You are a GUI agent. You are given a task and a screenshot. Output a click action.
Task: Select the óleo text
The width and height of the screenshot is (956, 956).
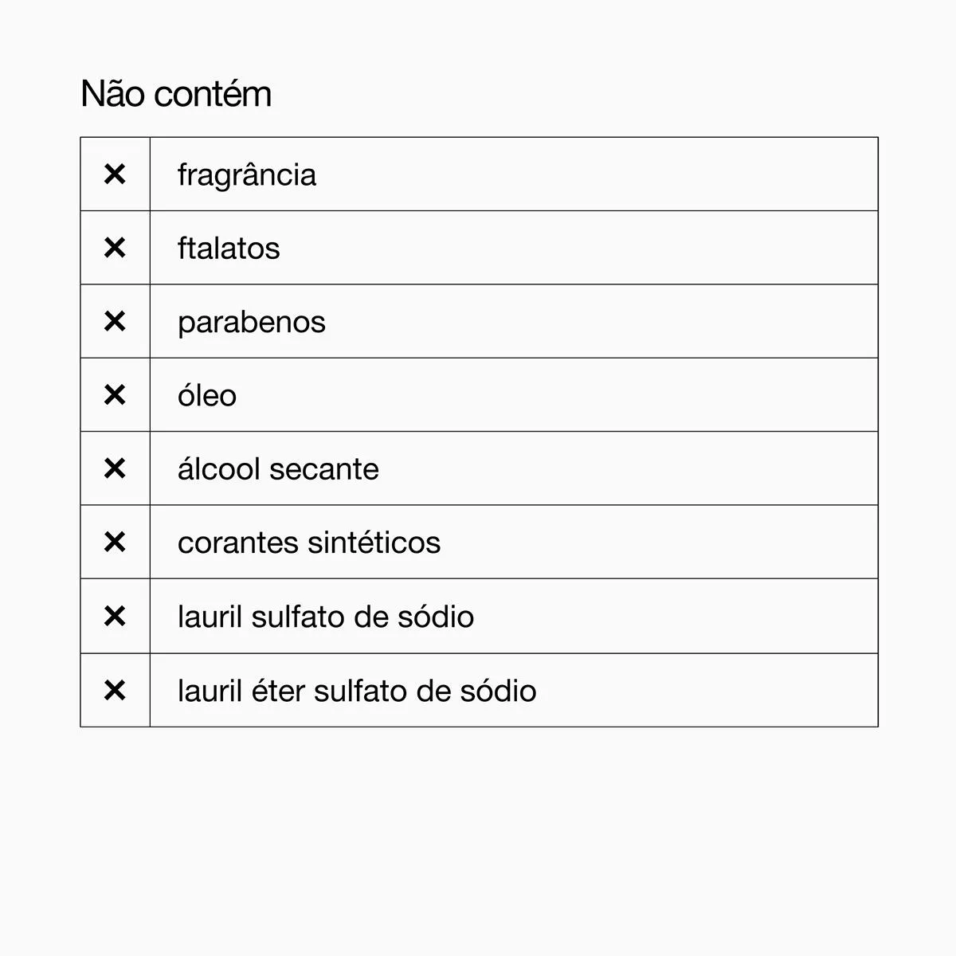point(207,395)
